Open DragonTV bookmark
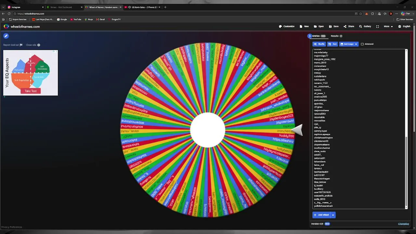Image resolution: width=416 pixels, height=234 pixels. pos(114,19)
